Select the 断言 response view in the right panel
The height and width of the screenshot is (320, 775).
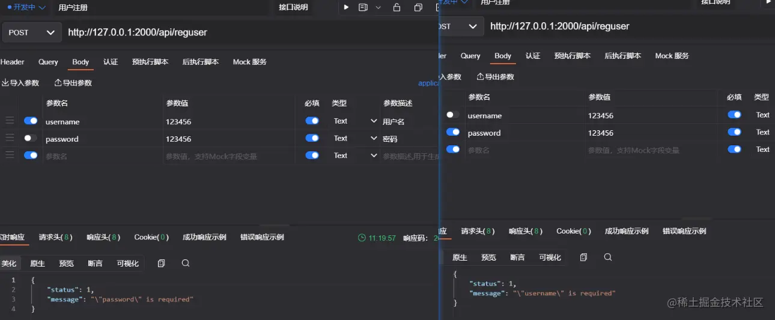click(x=517, y=258)
